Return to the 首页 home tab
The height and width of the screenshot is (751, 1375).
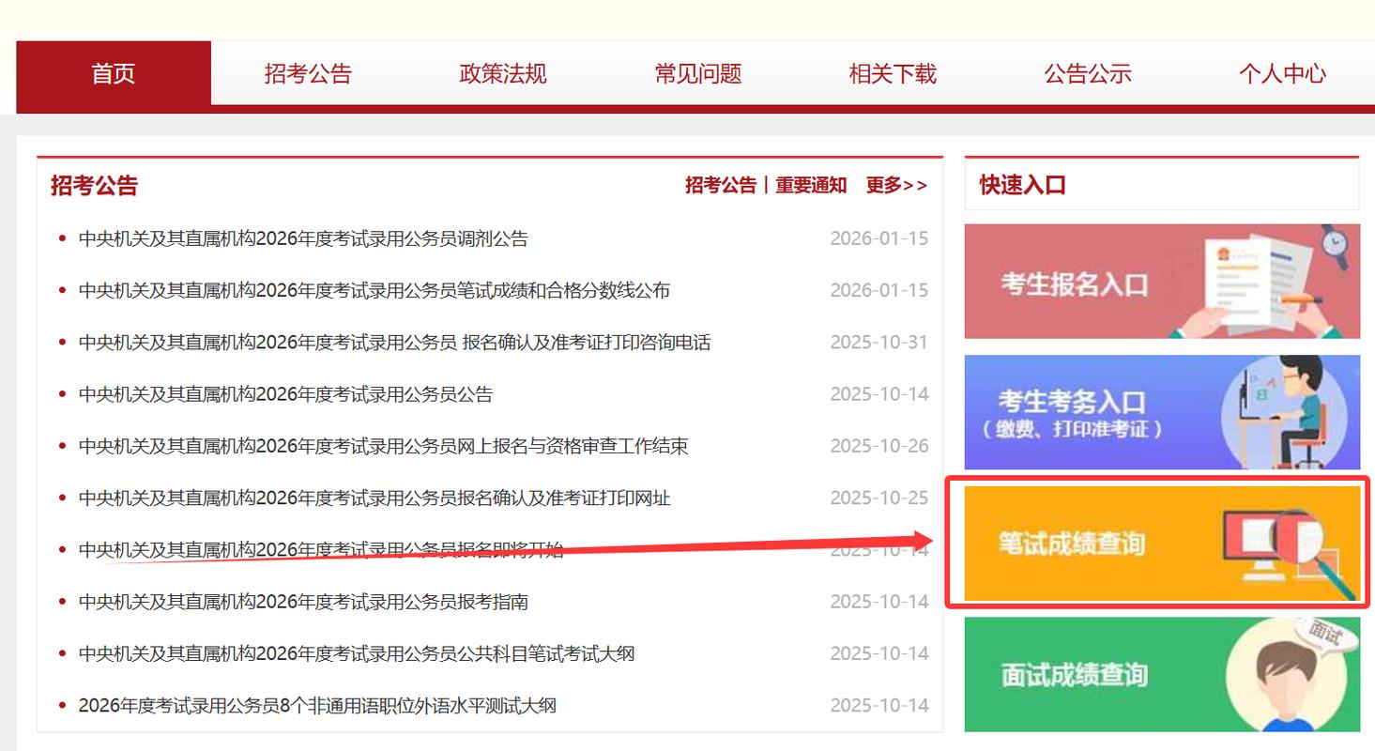[113, 74]
